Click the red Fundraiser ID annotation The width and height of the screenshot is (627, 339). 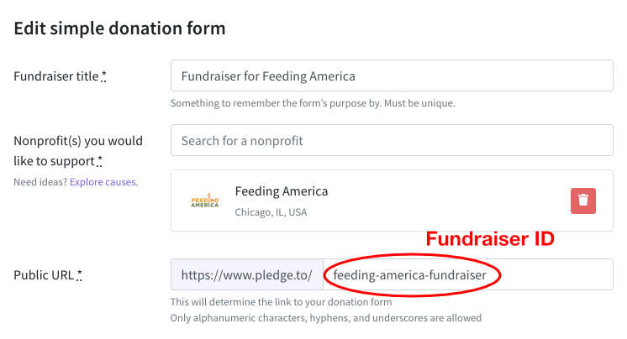coord(490,239)
